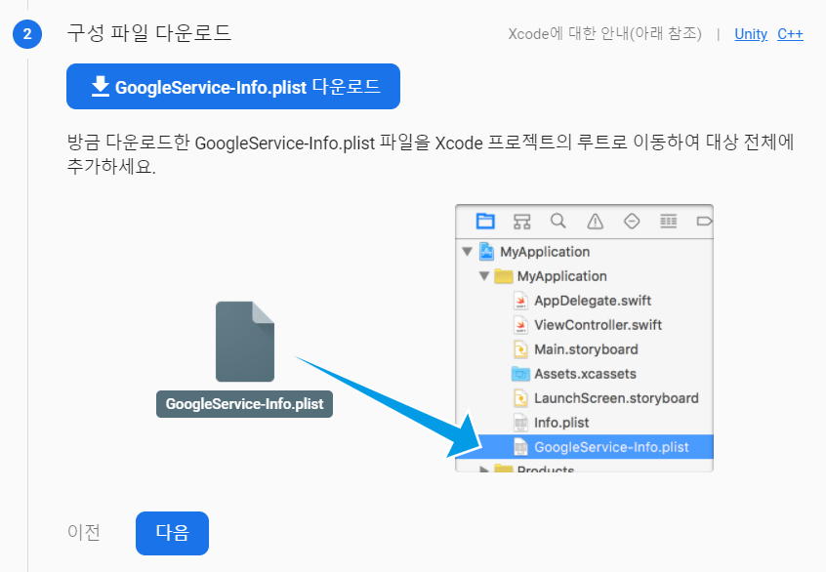The image size is (826, 572).
Task: Select ViewController.swift in the tree
Action: (x=598, y=325)
